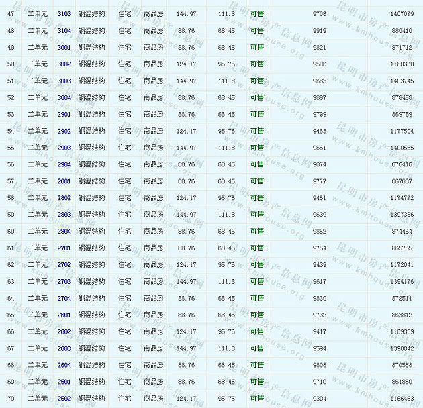Click unit price 9394 cell
This screenshot has height=408, width=423.
pos(320,399)
